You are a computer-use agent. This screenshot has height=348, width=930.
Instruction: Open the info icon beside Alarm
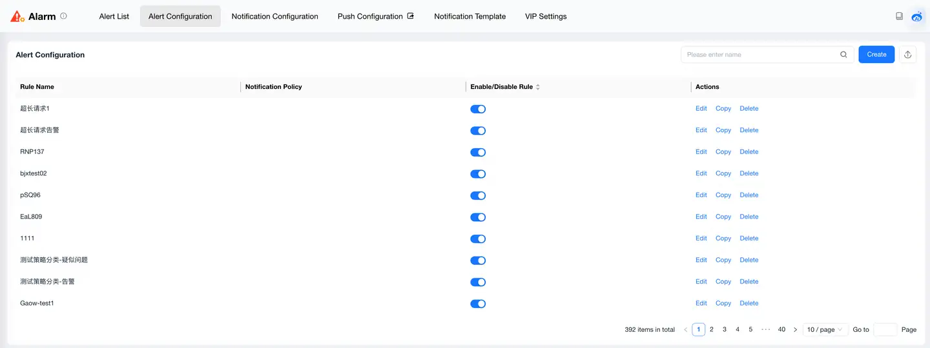63,16
